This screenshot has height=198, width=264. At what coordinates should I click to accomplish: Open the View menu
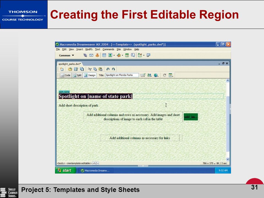coord(71,49)
